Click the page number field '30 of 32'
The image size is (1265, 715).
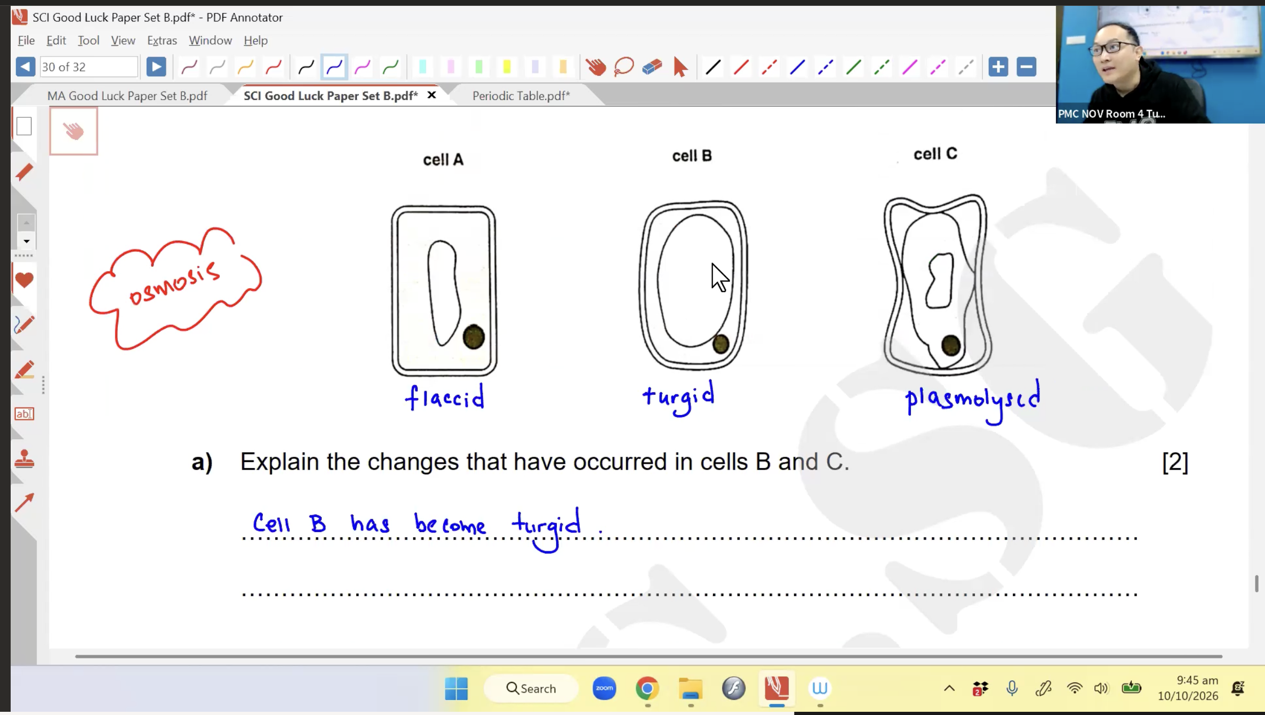(x=89, y=67)
